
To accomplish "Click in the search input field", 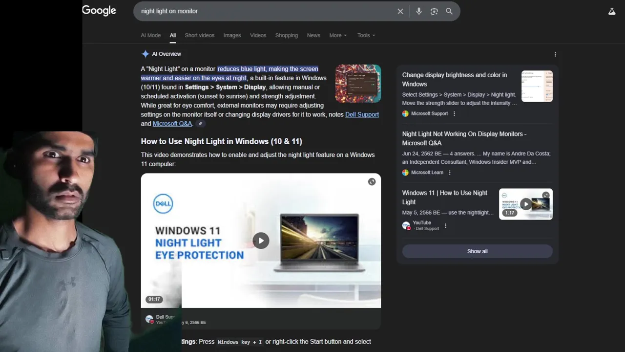I will (x=266, y=11).
